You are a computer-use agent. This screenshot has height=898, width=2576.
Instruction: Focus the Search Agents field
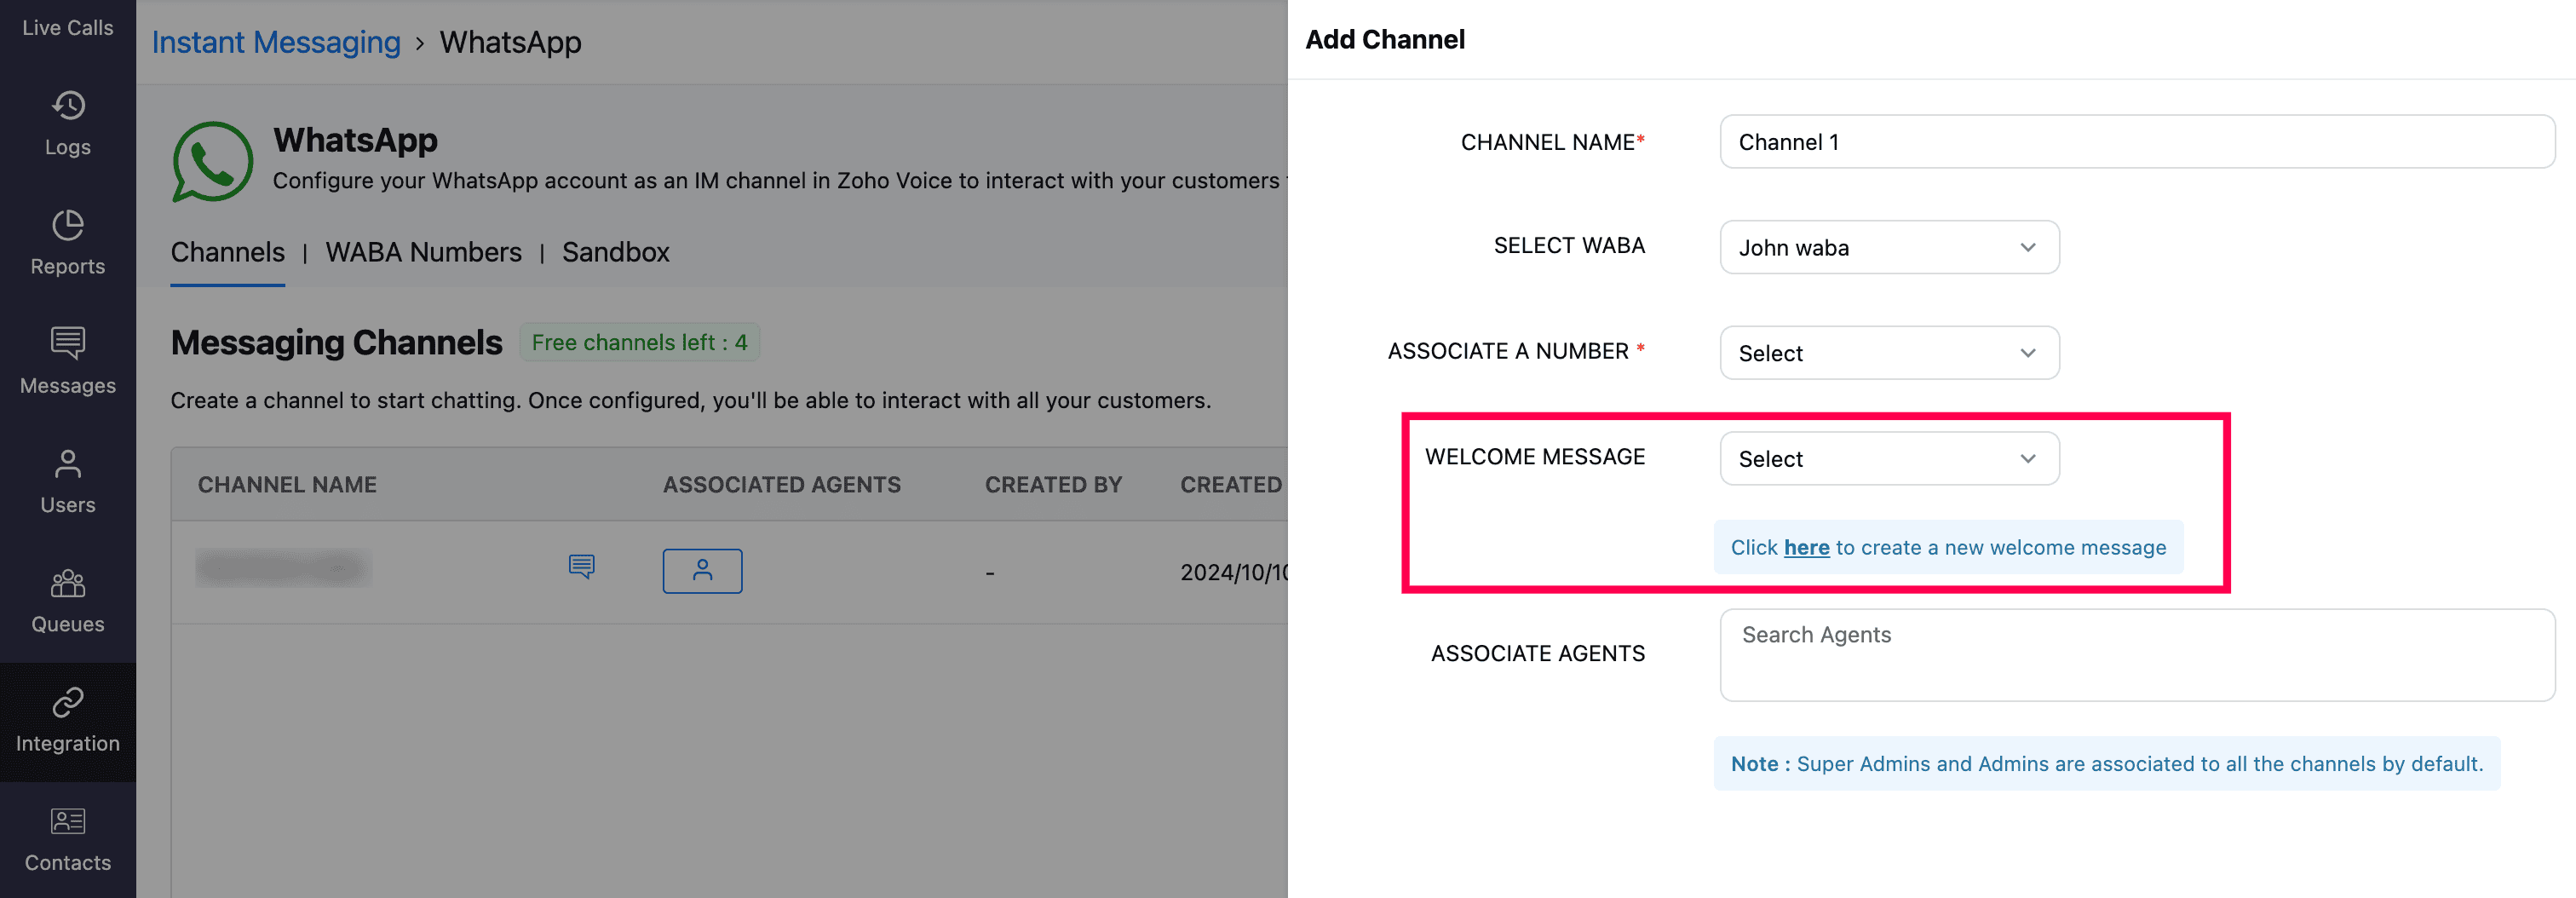coord(2136,654)
